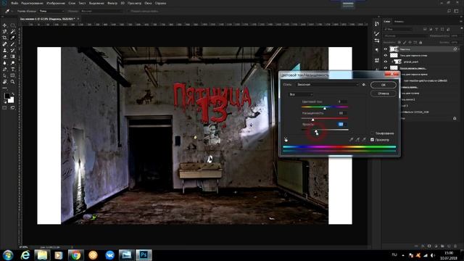Select the Path Selection tool

[x=5, y=75]
